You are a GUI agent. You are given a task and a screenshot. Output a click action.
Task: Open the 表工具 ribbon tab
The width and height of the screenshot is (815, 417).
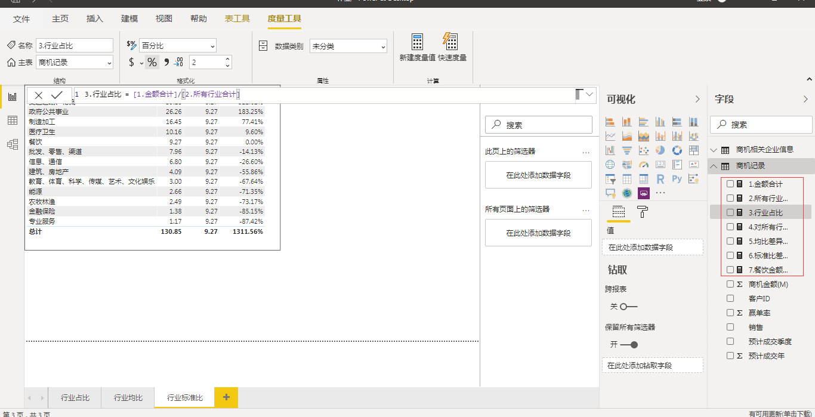pos(237,19)
